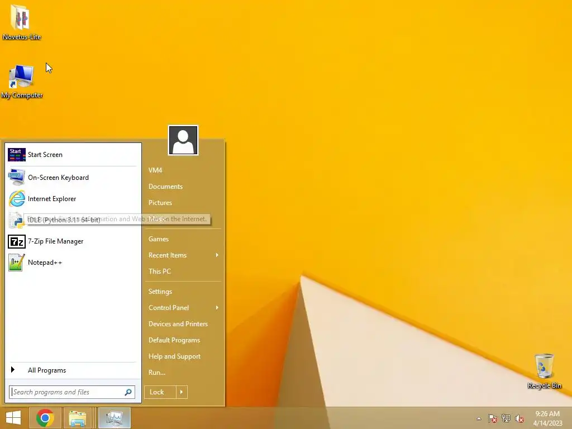Click the user account picture
The image size is (572, 429).
tap(183, 140)
